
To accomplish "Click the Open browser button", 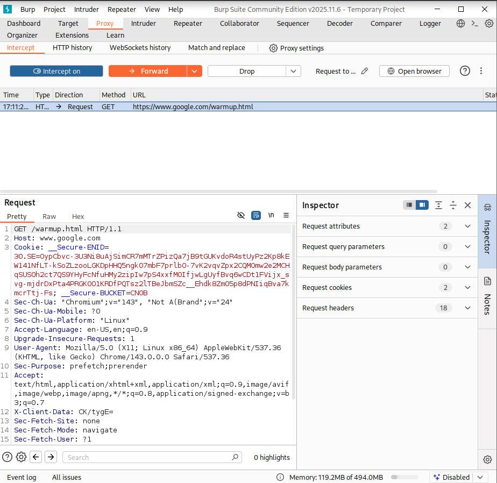I will pos(414,70).
